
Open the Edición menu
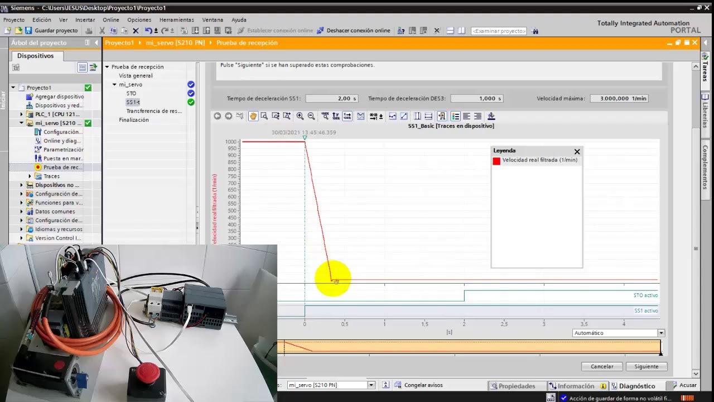(x=42, y=20)
